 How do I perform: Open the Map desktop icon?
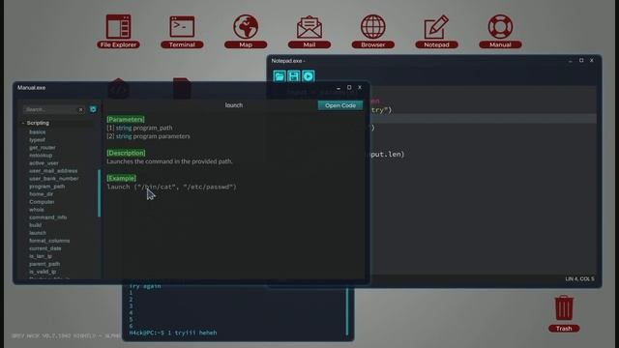(246, 32)
